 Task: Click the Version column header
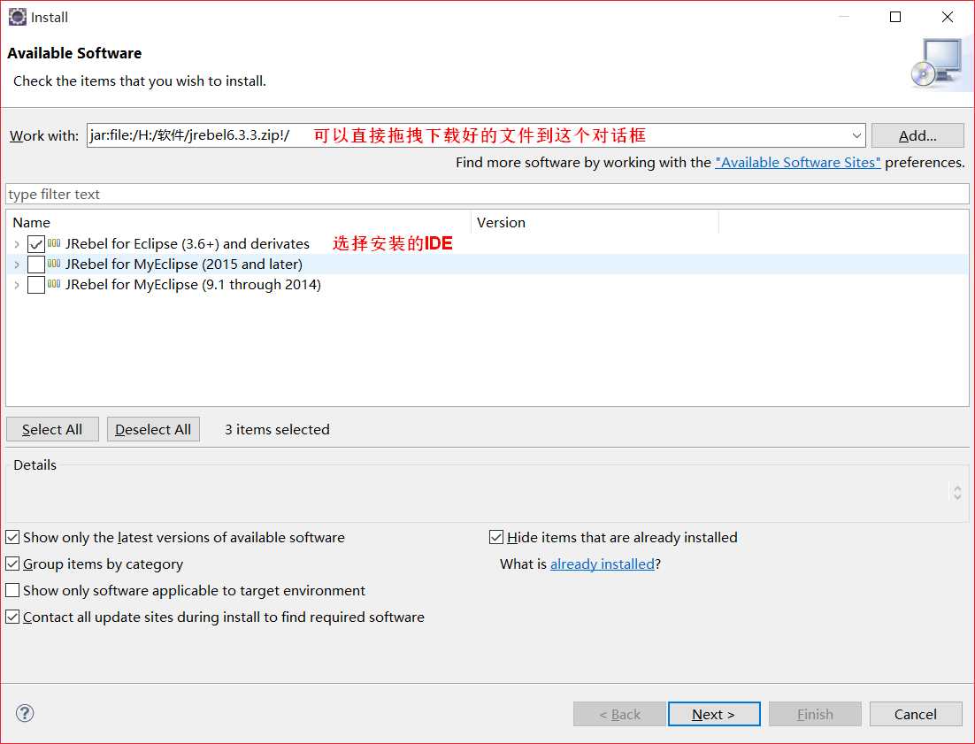[x=595, y=222]
